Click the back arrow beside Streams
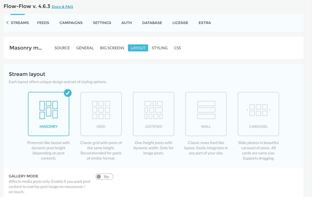This screenshot has width=312, height=197. click(x=7, y=23)
